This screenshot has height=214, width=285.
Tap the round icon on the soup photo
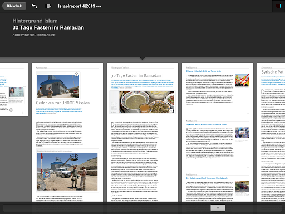(x=171, y=111)
